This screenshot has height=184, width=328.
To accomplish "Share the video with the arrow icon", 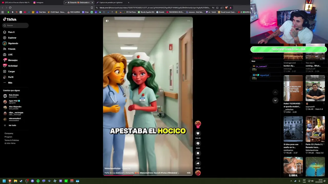I will (x=198, y=163).
